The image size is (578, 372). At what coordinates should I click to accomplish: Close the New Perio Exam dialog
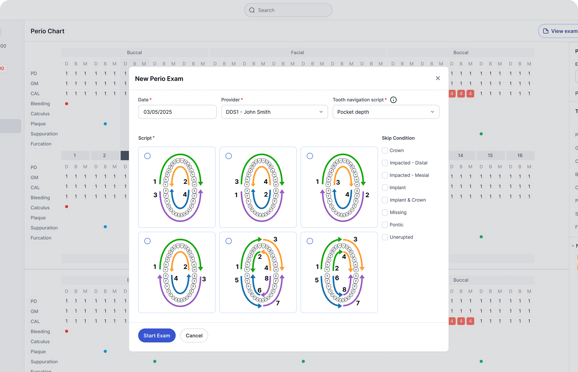tap(438, 78)
